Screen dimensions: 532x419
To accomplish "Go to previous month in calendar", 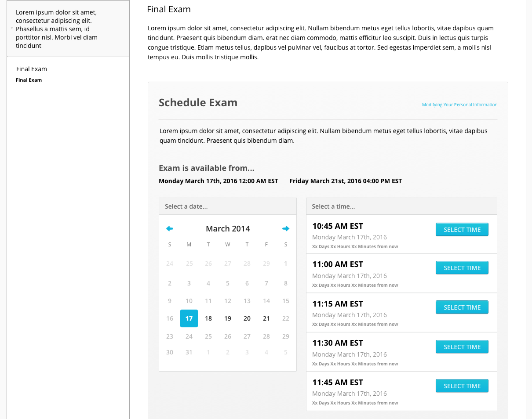I will coord(170,228).
